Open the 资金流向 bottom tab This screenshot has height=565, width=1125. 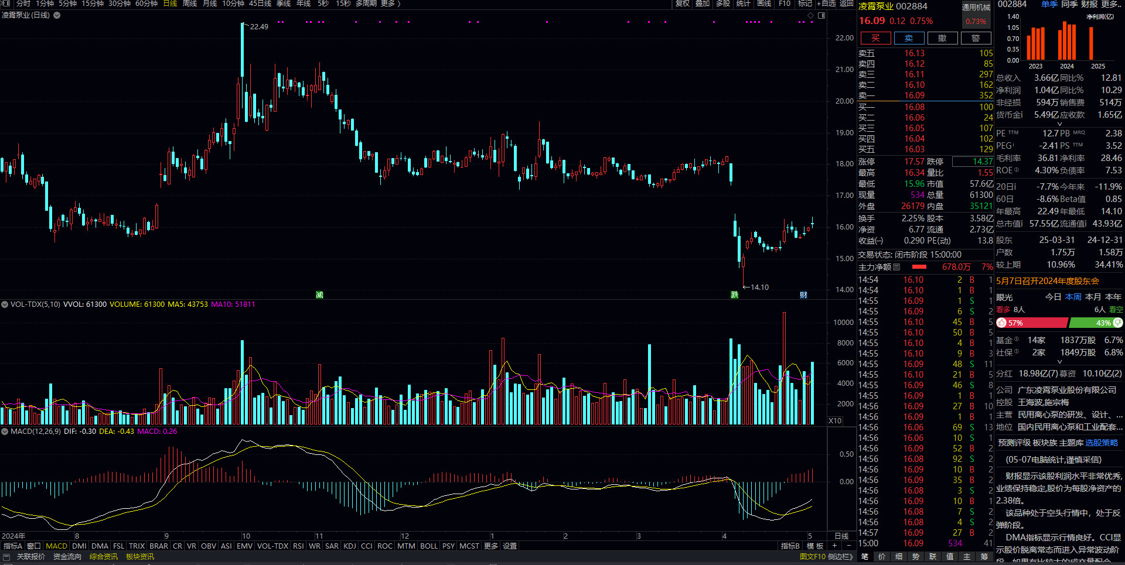[67, 557]
